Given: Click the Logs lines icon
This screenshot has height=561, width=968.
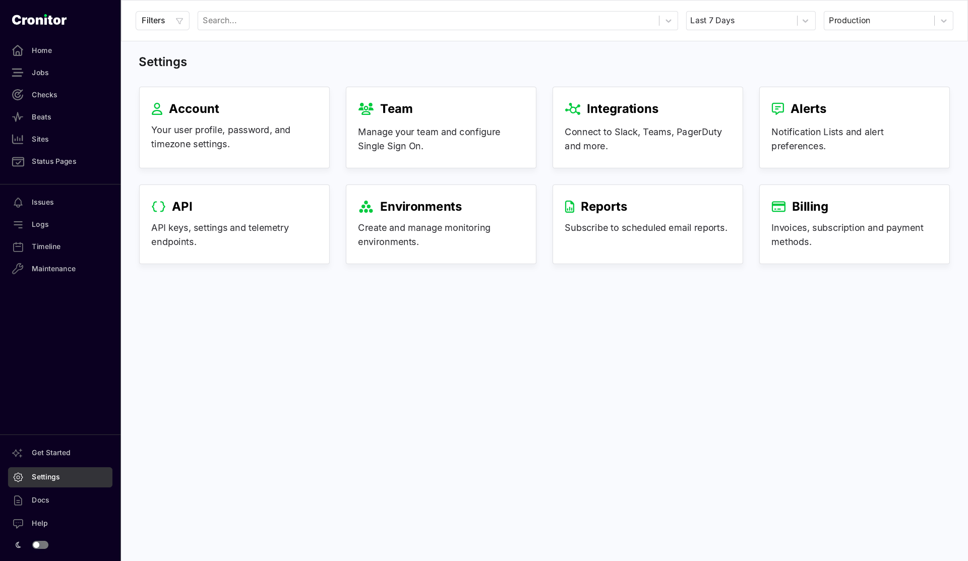Looking at the screenshot, I should click(x=18, y=224).
